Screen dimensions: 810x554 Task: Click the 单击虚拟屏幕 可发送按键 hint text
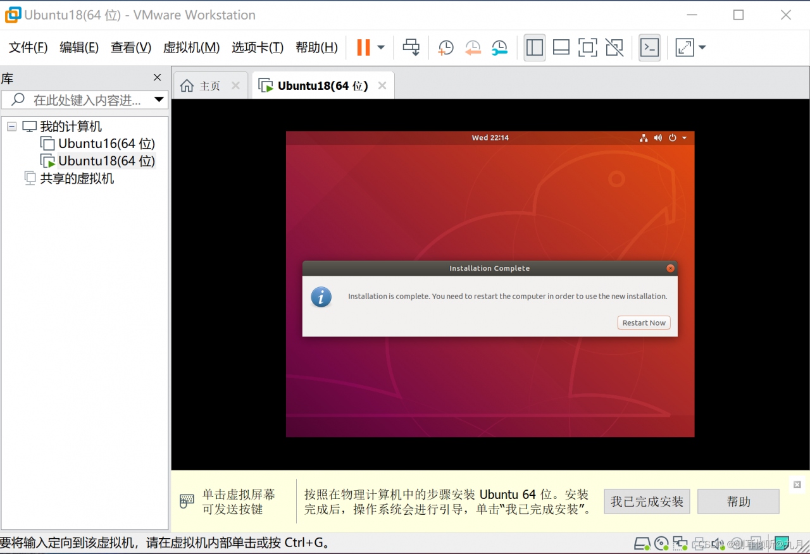point(239,502)
